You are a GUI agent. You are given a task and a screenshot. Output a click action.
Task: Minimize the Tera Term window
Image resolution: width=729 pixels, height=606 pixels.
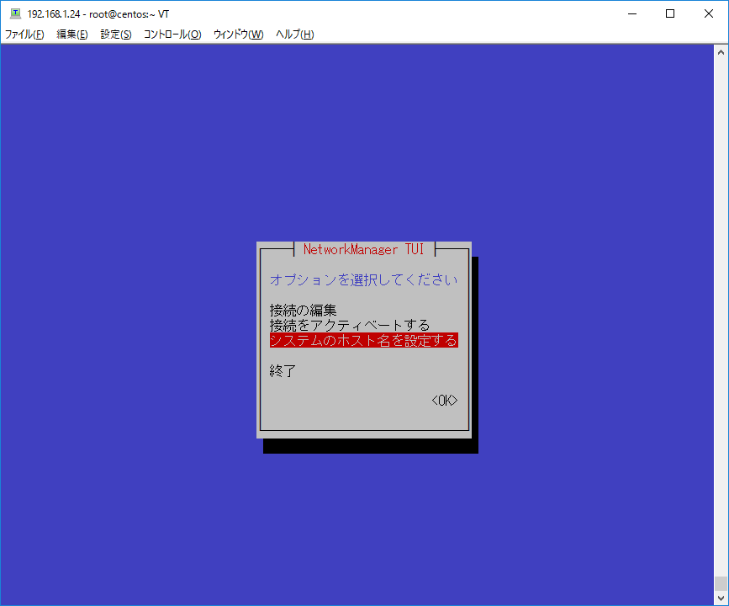pos(632,14)
